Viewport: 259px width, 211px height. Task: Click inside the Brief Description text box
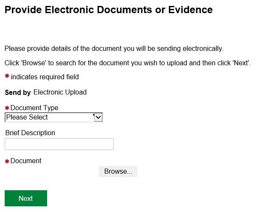59,144
